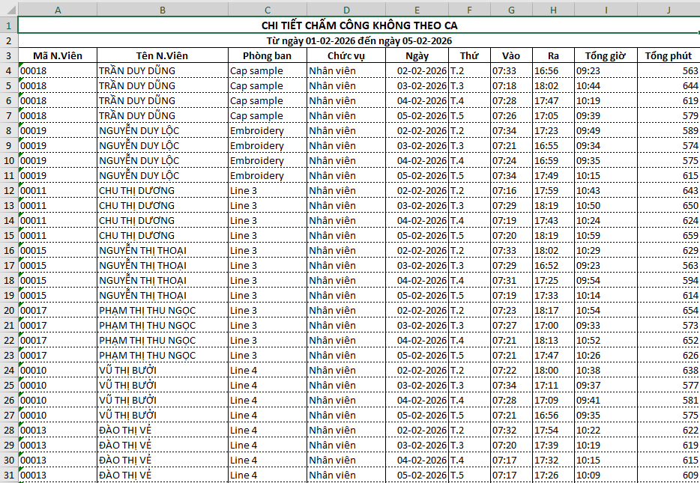Click the title cell 'CHI TIẾT CHẤM CÔNG KHÔNG THEO CA'
Image resolution: width=700 pixels, height=483 pixels.
click(x=358, y=26)
